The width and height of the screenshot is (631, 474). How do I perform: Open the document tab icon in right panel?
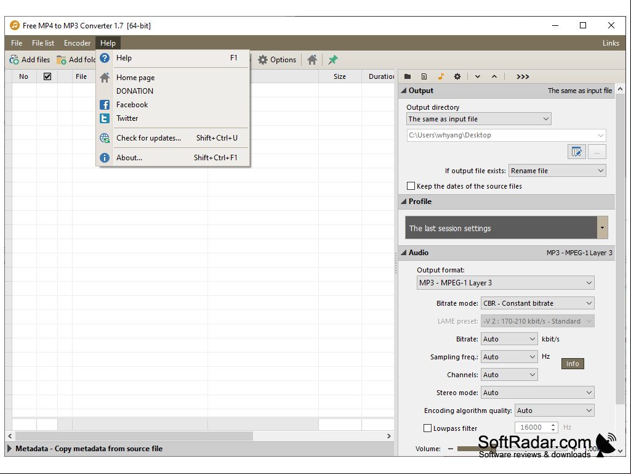tap(424, 76)
